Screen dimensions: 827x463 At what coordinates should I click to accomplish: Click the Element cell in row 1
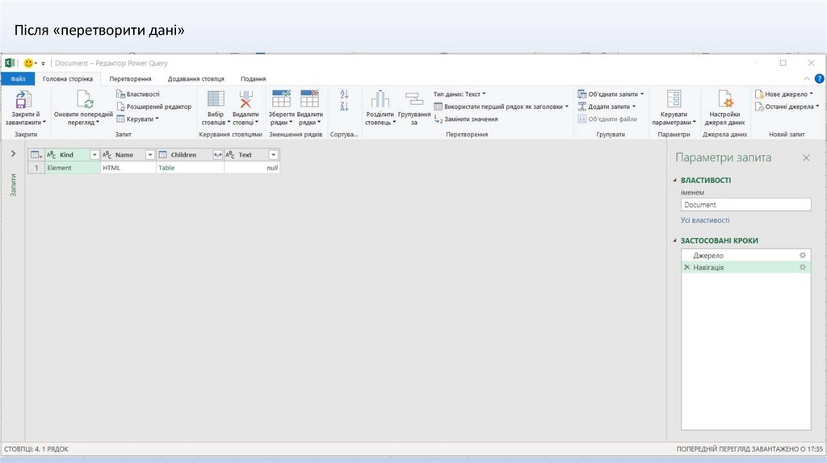[x=73, y=168]
